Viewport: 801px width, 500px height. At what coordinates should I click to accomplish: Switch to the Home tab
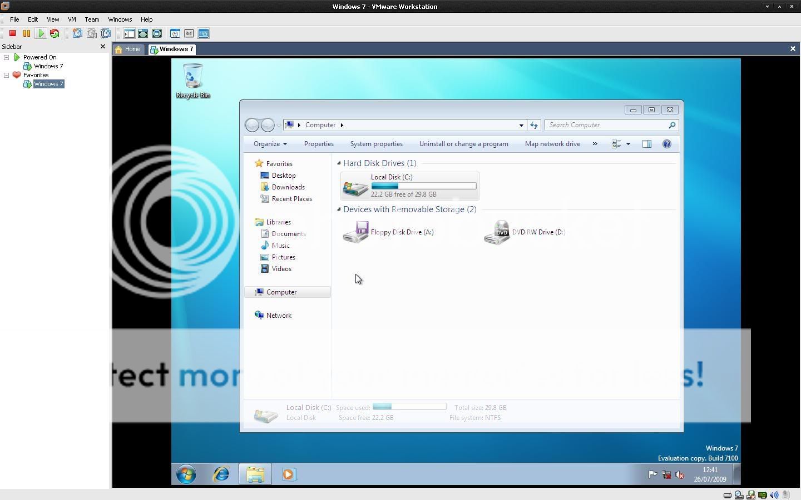coord(128,49)
